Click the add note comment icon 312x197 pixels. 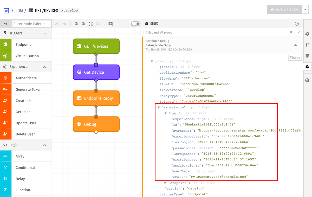pyautogui.click(x=110, y=24)
